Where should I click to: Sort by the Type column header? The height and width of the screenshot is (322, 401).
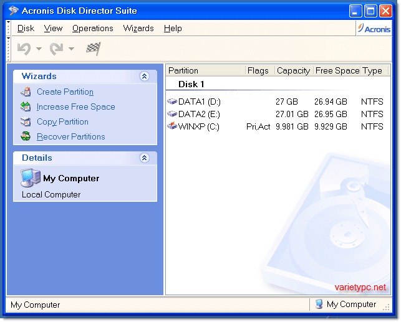click(x=374, y=70)
